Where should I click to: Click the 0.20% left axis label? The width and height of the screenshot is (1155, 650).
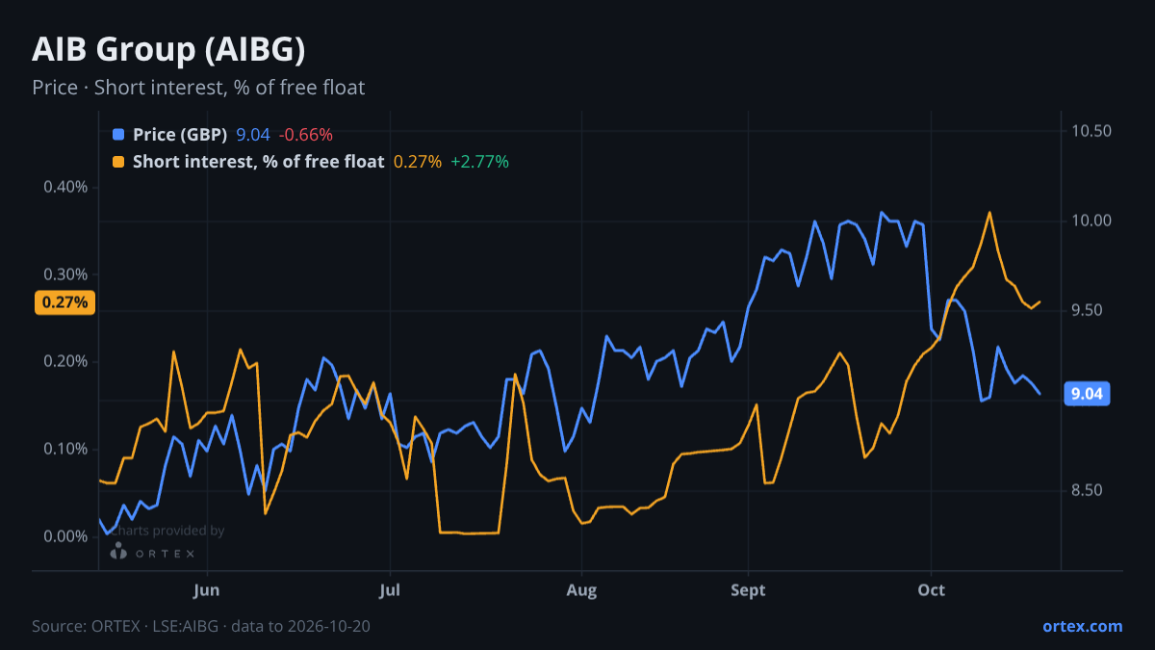click(65, 361)
